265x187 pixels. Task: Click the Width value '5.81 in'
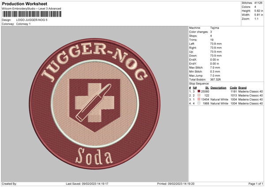pyautogui.click(x=258, y=15)
